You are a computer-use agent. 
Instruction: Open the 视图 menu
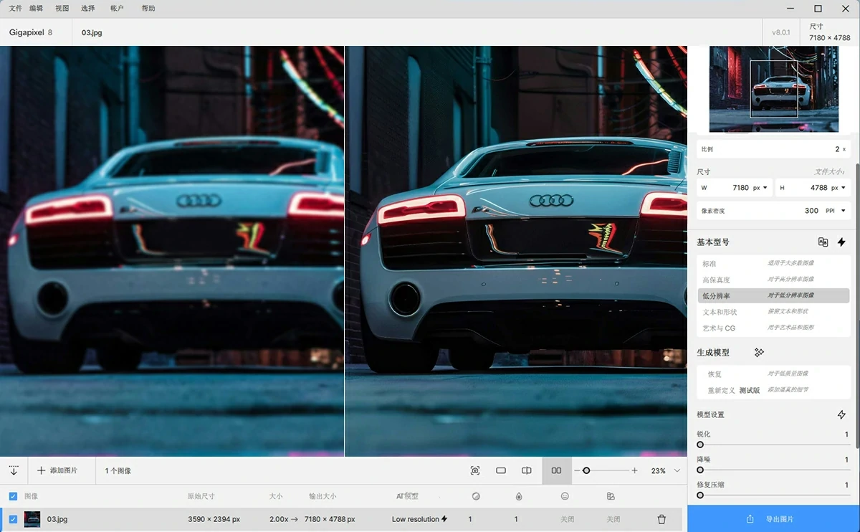(x=62, y=9)
